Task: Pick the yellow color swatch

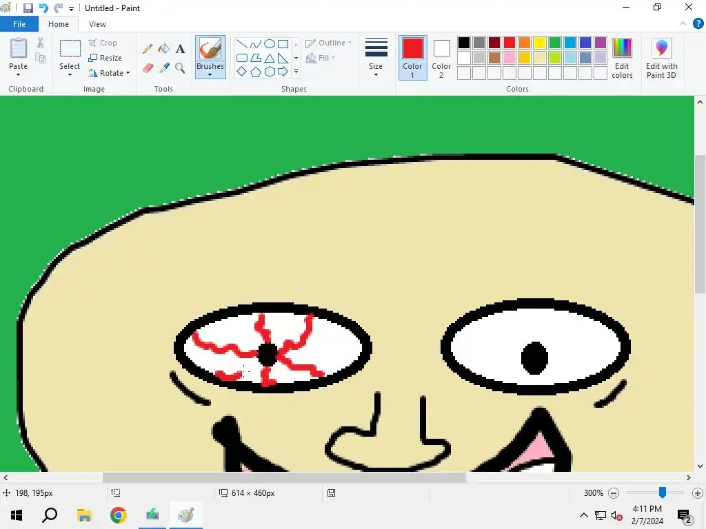Action: coord(539,43)
